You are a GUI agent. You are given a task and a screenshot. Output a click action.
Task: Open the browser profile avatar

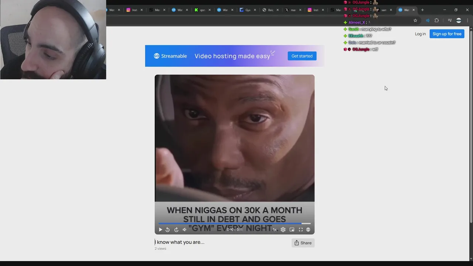(x=459, y=20)
